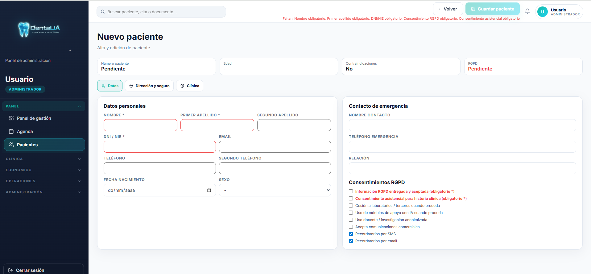Switch to the Clínica tab
This screenshot has height=274, width=591.
(x=189, y=86)
